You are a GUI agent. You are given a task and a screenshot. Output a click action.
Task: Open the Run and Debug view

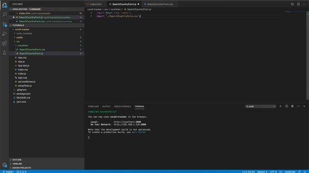pos(4,34)
